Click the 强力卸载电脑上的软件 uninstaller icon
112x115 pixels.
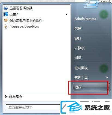(x=6, y=20)
